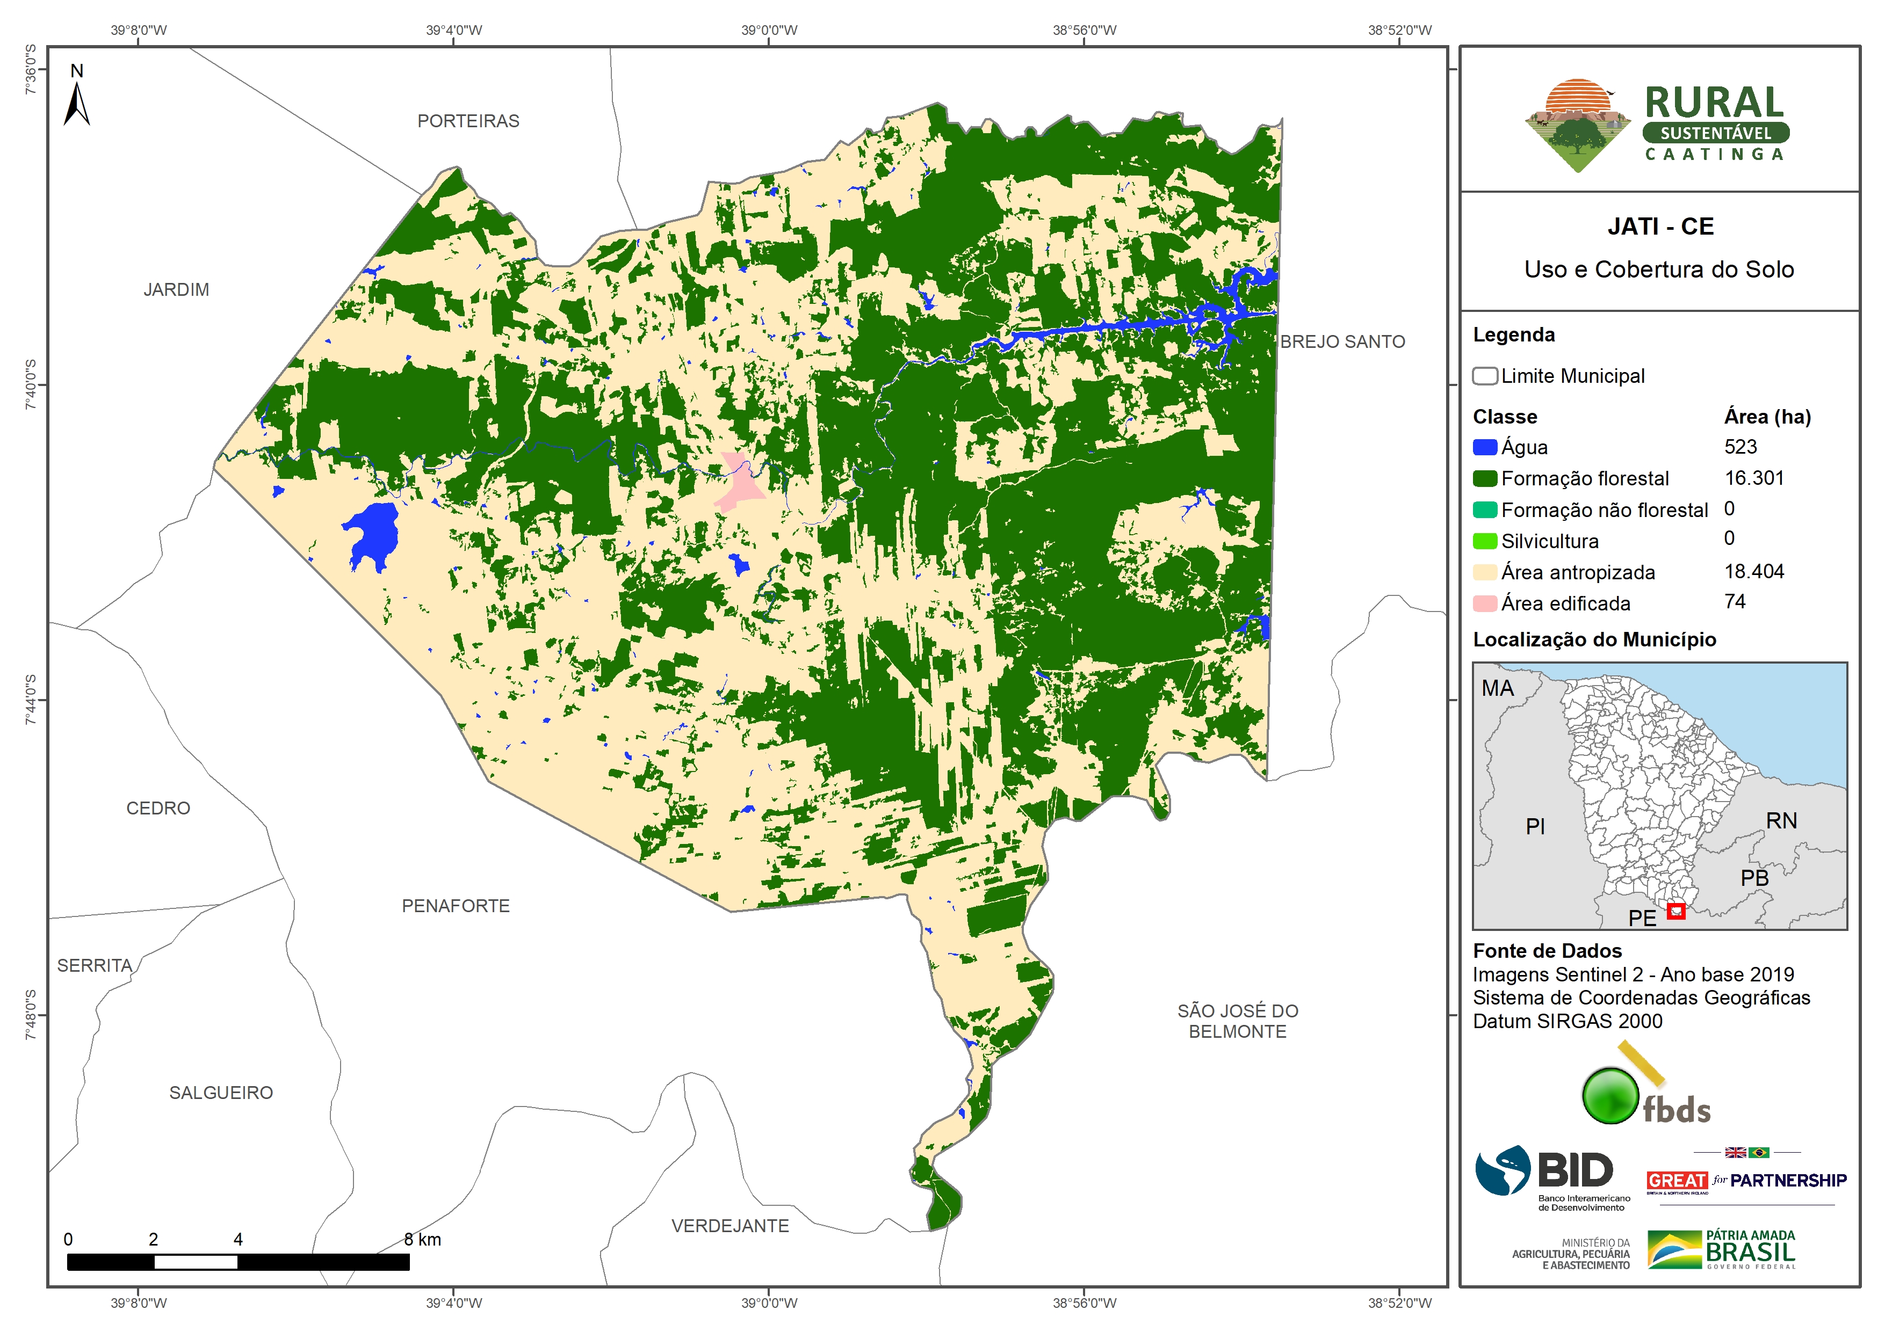Click the GREAT for Partnership logo

coord(1746,1180)
